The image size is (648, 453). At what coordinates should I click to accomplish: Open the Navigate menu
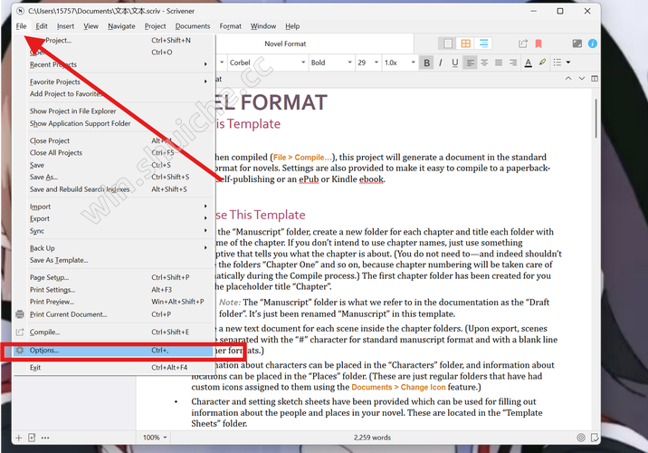[121, 26]
